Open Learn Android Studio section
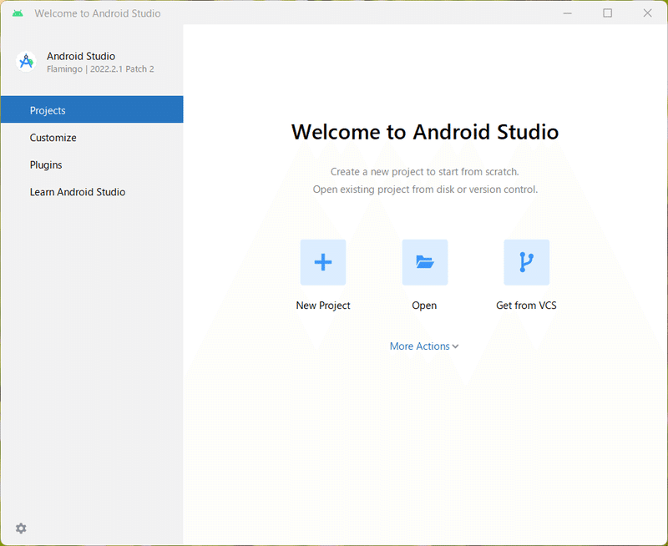 point(78,192)
